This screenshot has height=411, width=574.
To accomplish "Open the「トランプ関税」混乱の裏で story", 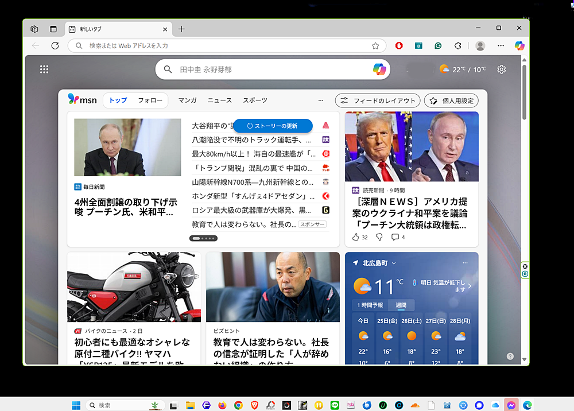I will coord(253,168).
